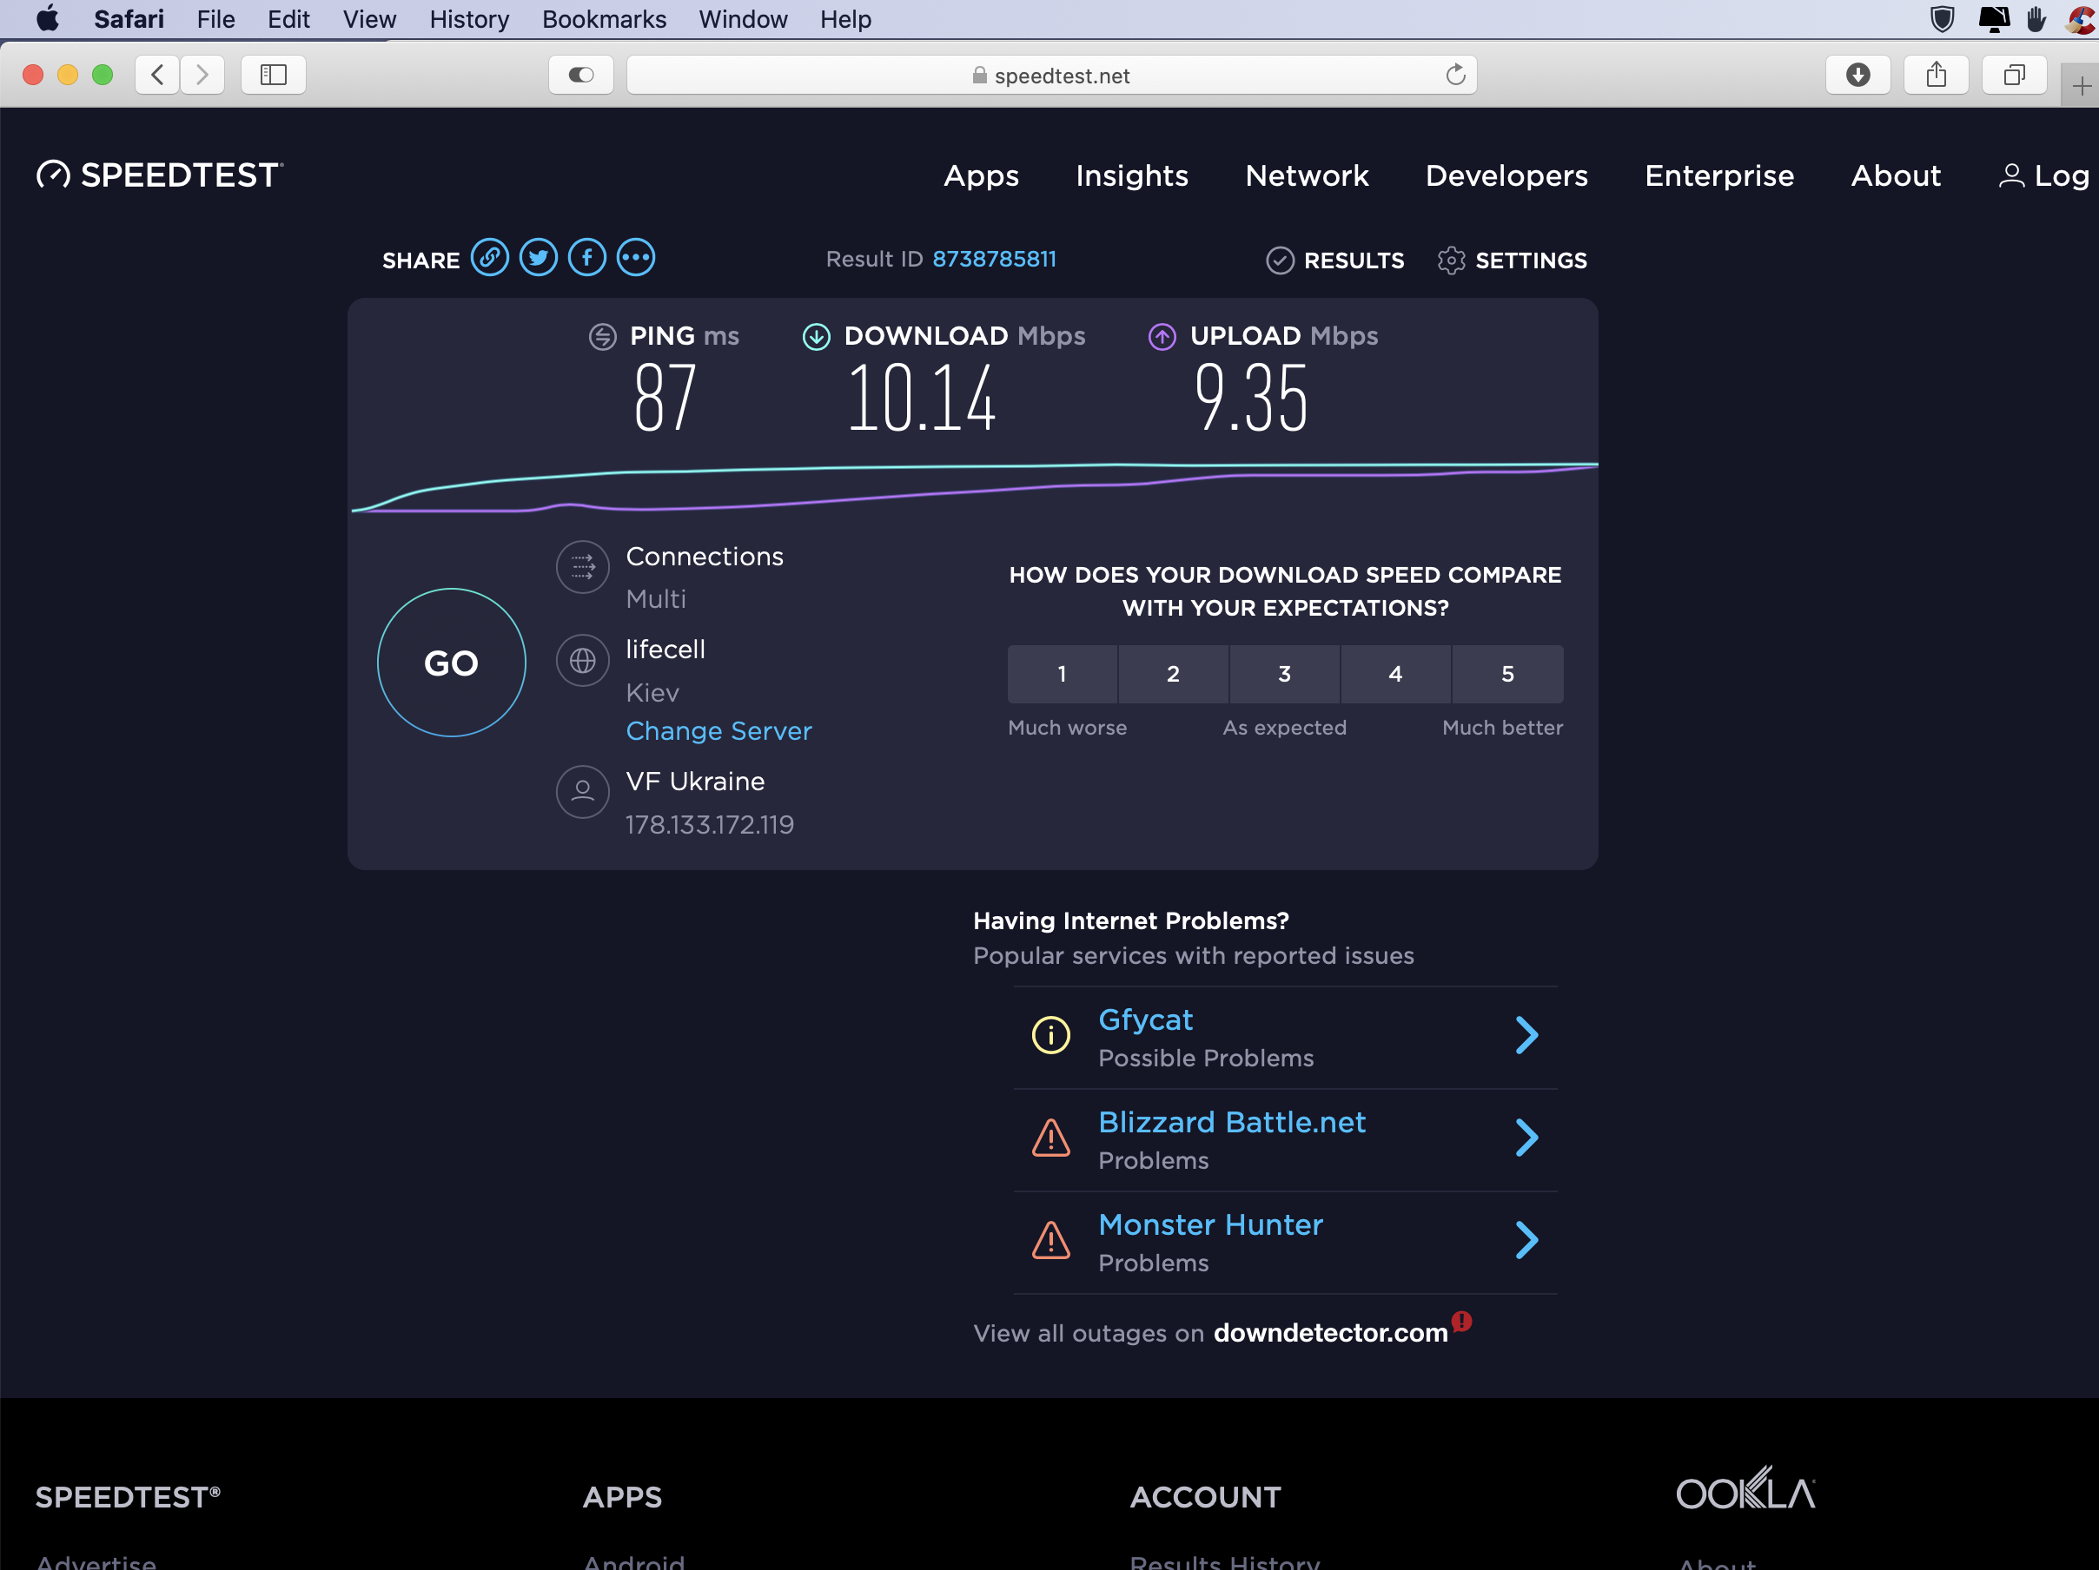Open the Enterprise navigation link
This screenshot has height=1570, width=2099.
pyautogui.click(x=1719, y=175)
